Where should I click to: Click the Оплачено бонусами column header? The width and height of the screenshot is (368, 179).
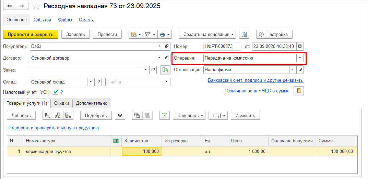click(292, 141)
